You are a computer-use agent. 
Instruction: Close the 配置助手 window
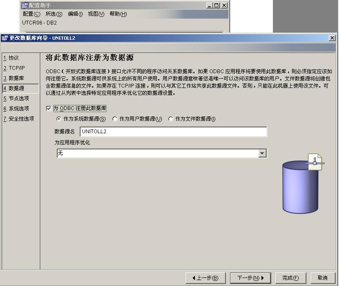coord(224,5)
